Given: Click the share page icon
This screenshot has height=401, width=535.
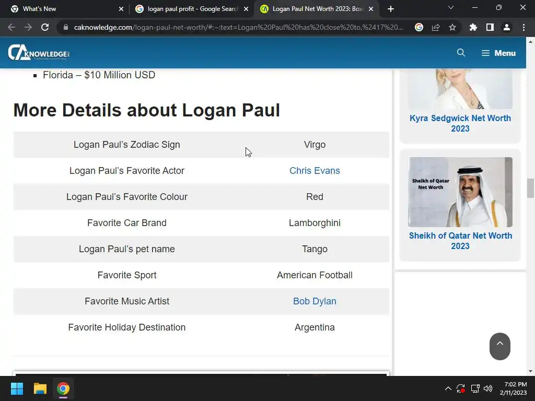Looking at the screenshot, I should pos(436,27).
